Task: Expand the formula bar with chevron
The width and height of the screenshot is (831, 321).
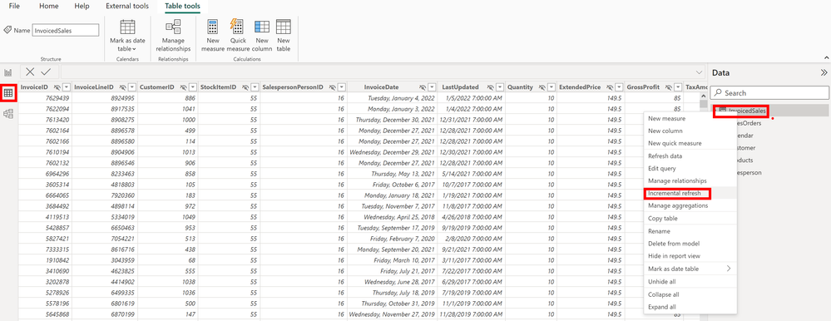Action: [699, 72]
